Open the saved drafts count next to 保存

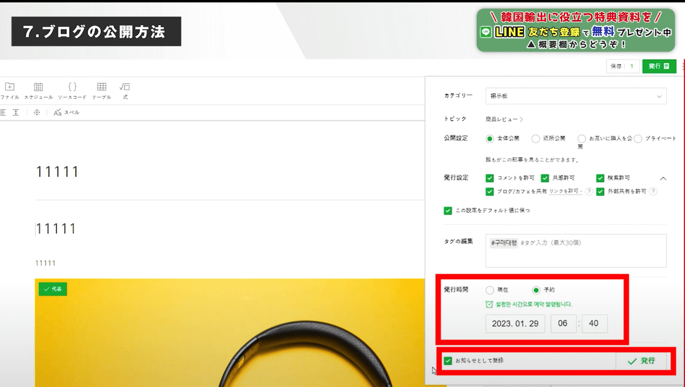pos(632,66)
